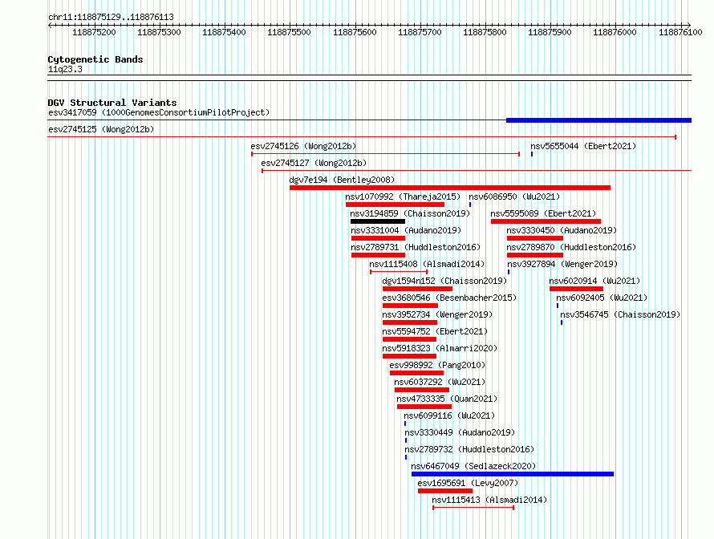This screenshot has height=539, width=714.
Task: Click dgv1594n152 (Chaisson2019) label
Action: point(444,281)
